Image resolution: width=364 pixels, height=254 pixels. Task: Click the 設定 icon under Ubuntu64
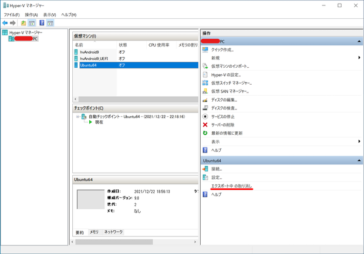pos(205,177)
